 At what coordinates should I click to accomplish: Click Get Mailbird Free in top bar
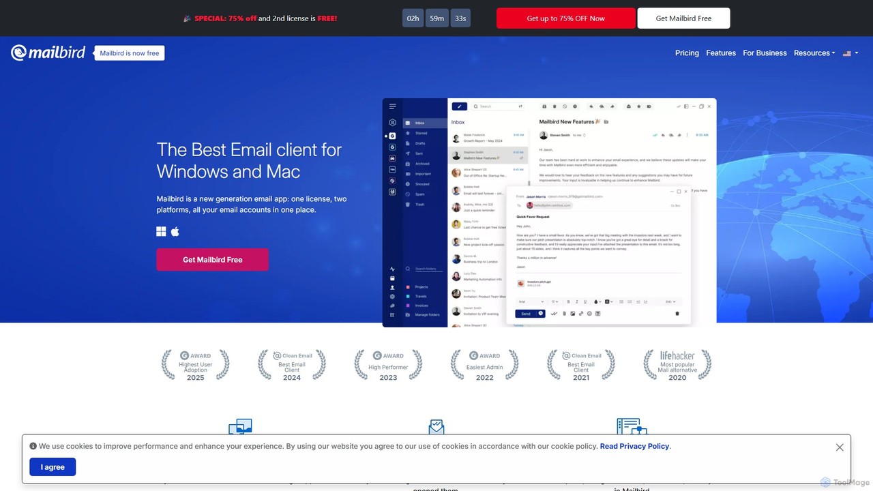click(x=683, y=18)
